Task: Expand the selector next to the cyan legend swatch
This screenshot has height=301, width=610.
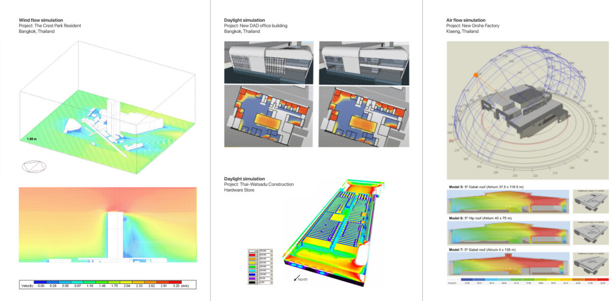Action: tap(256, 271)
